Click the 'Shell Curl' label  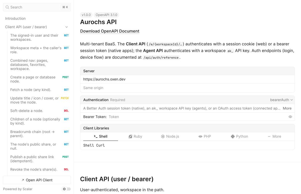click(x=94, y=145)
